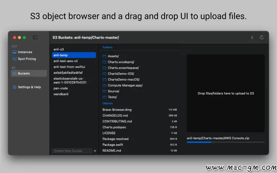The width and height of the screenshot is (277, 173).
Task: Click the S3 Buckets path title
Action: (x=86, y=38)
